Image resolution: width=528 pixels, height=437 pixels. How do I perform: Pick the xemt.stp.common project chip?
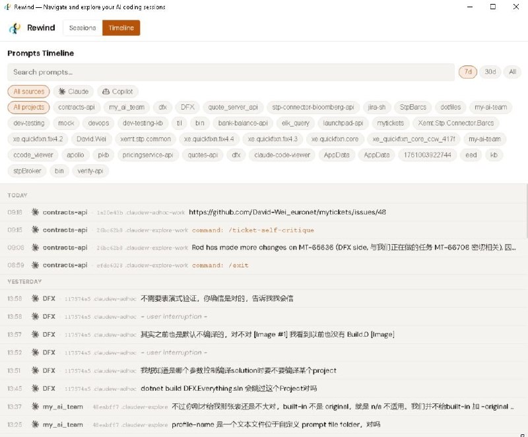(145, 139)
